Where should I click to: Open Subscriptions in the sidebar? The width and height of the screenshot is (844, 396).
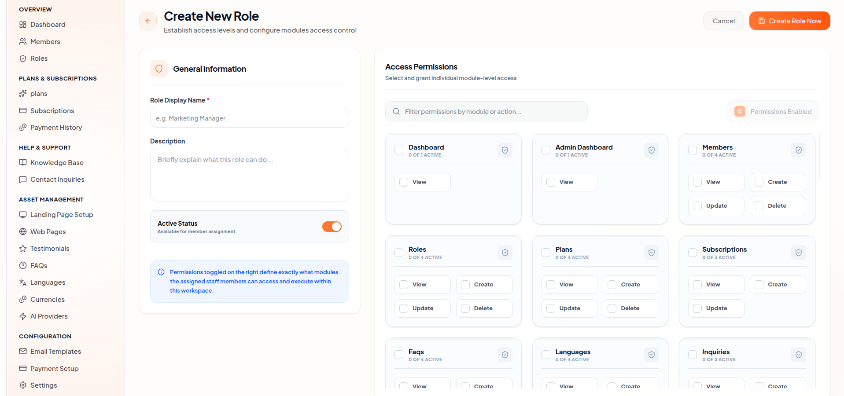point(52,110)
